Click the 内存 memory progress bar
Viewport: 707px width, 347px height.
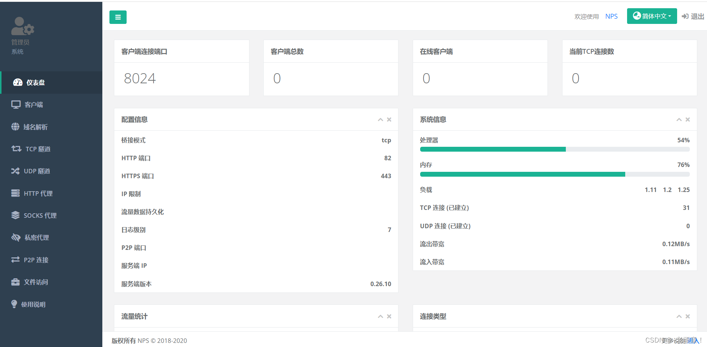[x=555, y=174]
